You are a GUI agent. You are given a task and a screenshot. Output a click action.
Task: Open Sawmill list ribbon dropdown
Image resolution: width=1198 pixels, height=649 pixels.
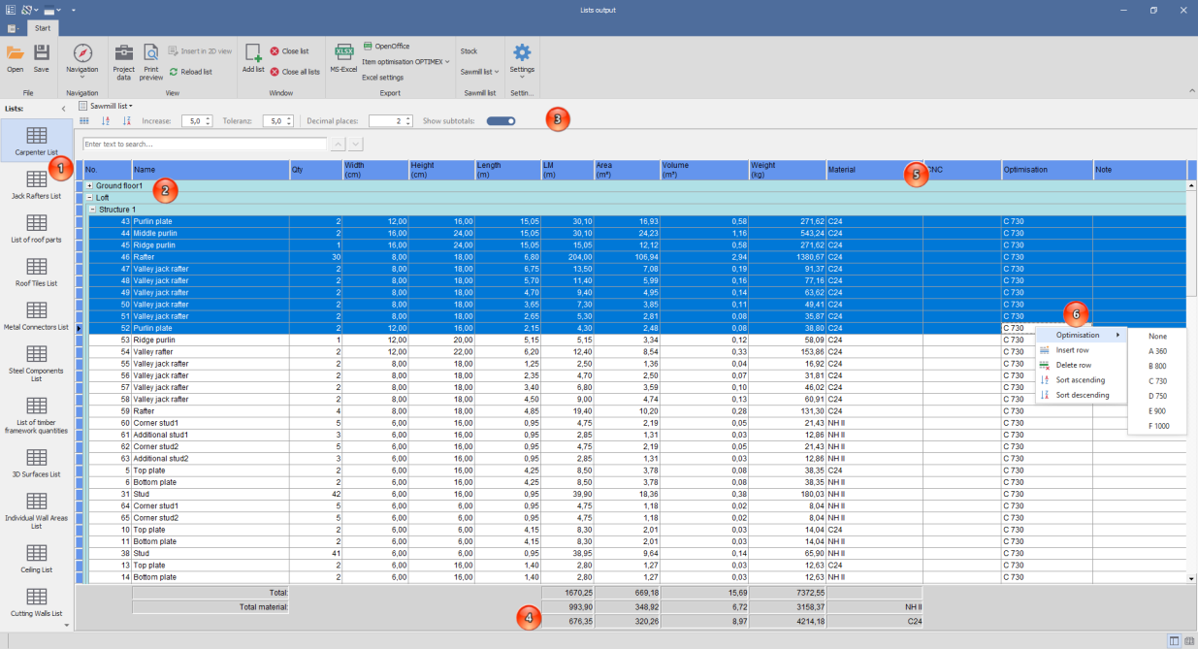click(x=479, y=72)
